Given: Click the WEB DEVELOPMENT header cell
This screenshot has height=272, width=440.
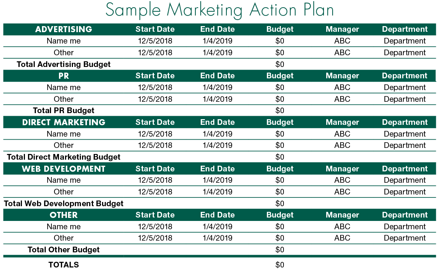Looking at the screenshot, I should (x=64, y=169).
